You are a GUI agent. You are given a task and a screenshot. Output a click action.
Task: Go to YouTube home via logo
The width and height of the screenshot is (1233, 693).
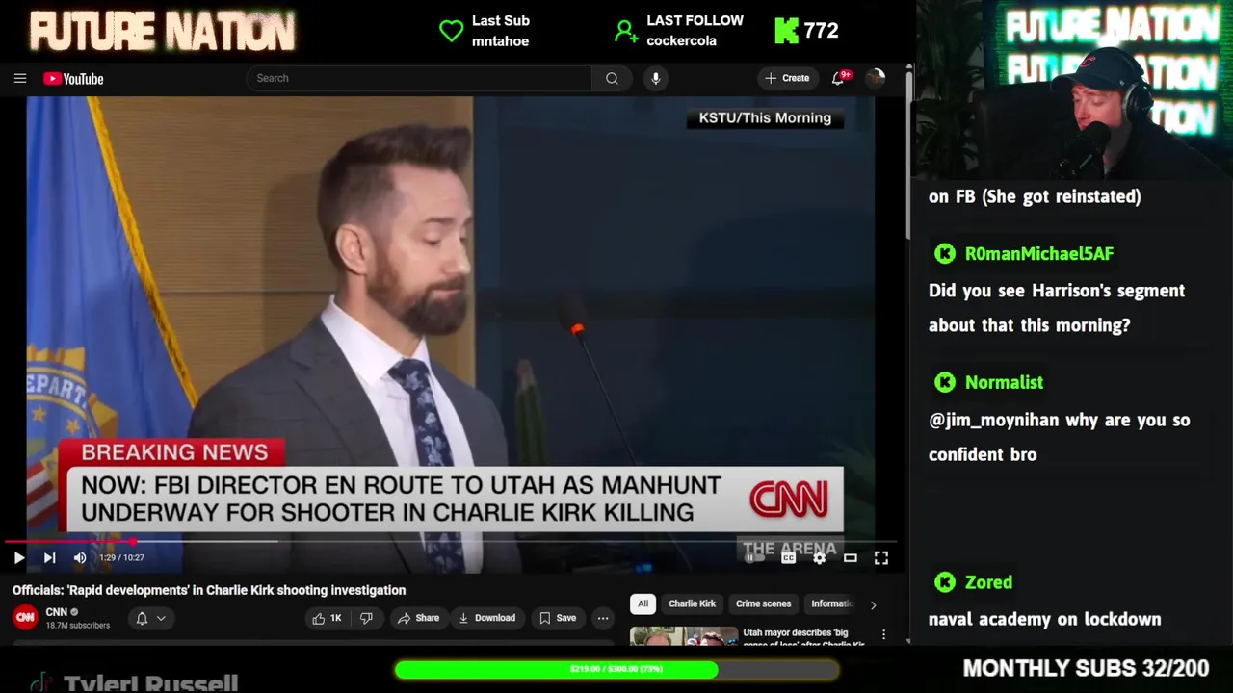click(73, 79)
